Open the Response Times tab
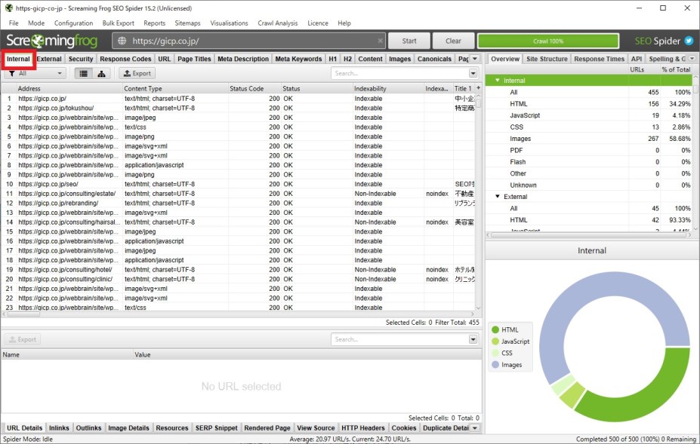 [599, 59]
